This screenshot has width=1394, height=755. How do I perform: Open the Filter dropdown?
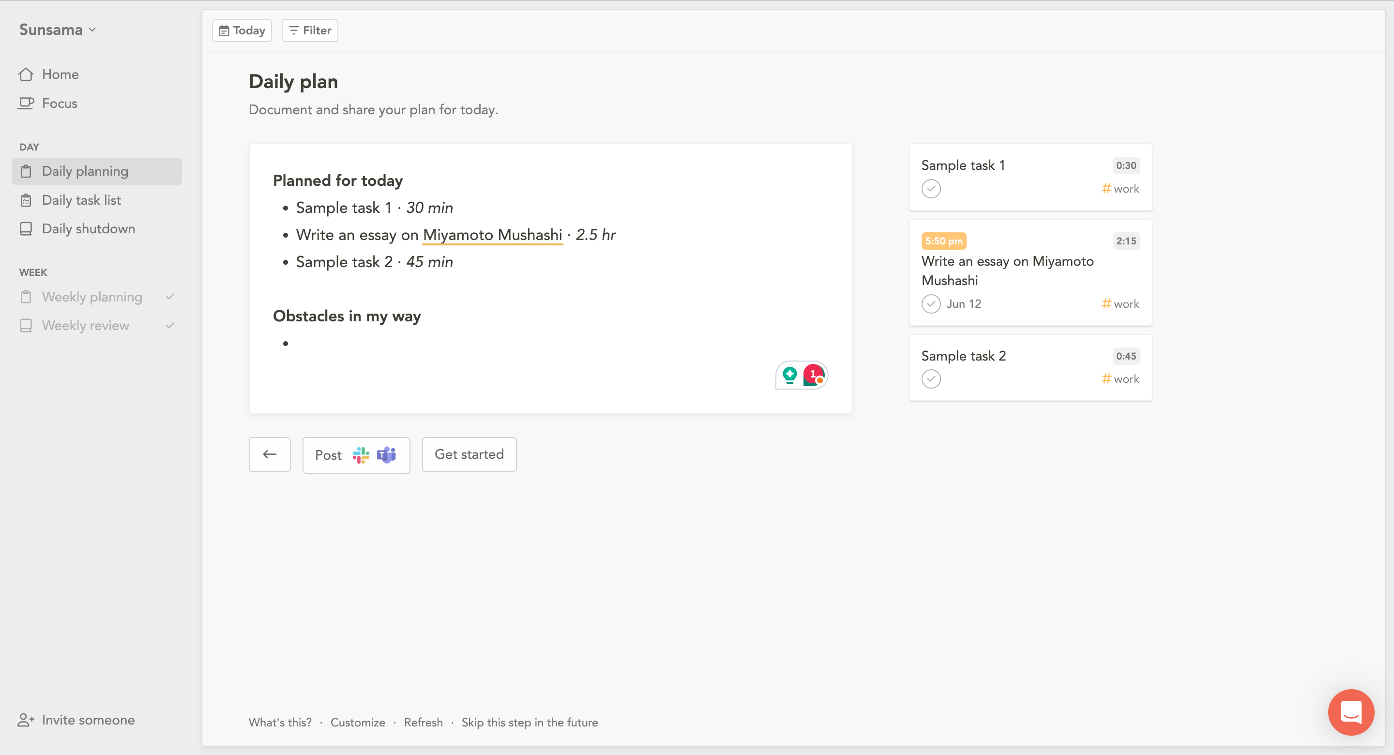coord(310,30)
